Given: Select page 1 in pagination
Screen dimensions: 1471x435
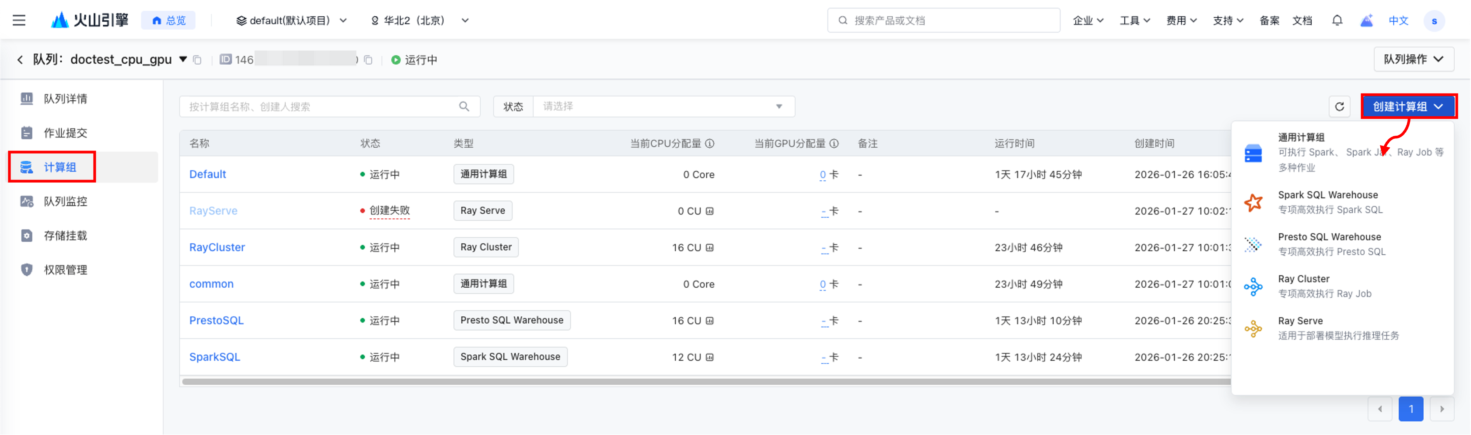Looking at the screenshot, I should [1411, 409].
